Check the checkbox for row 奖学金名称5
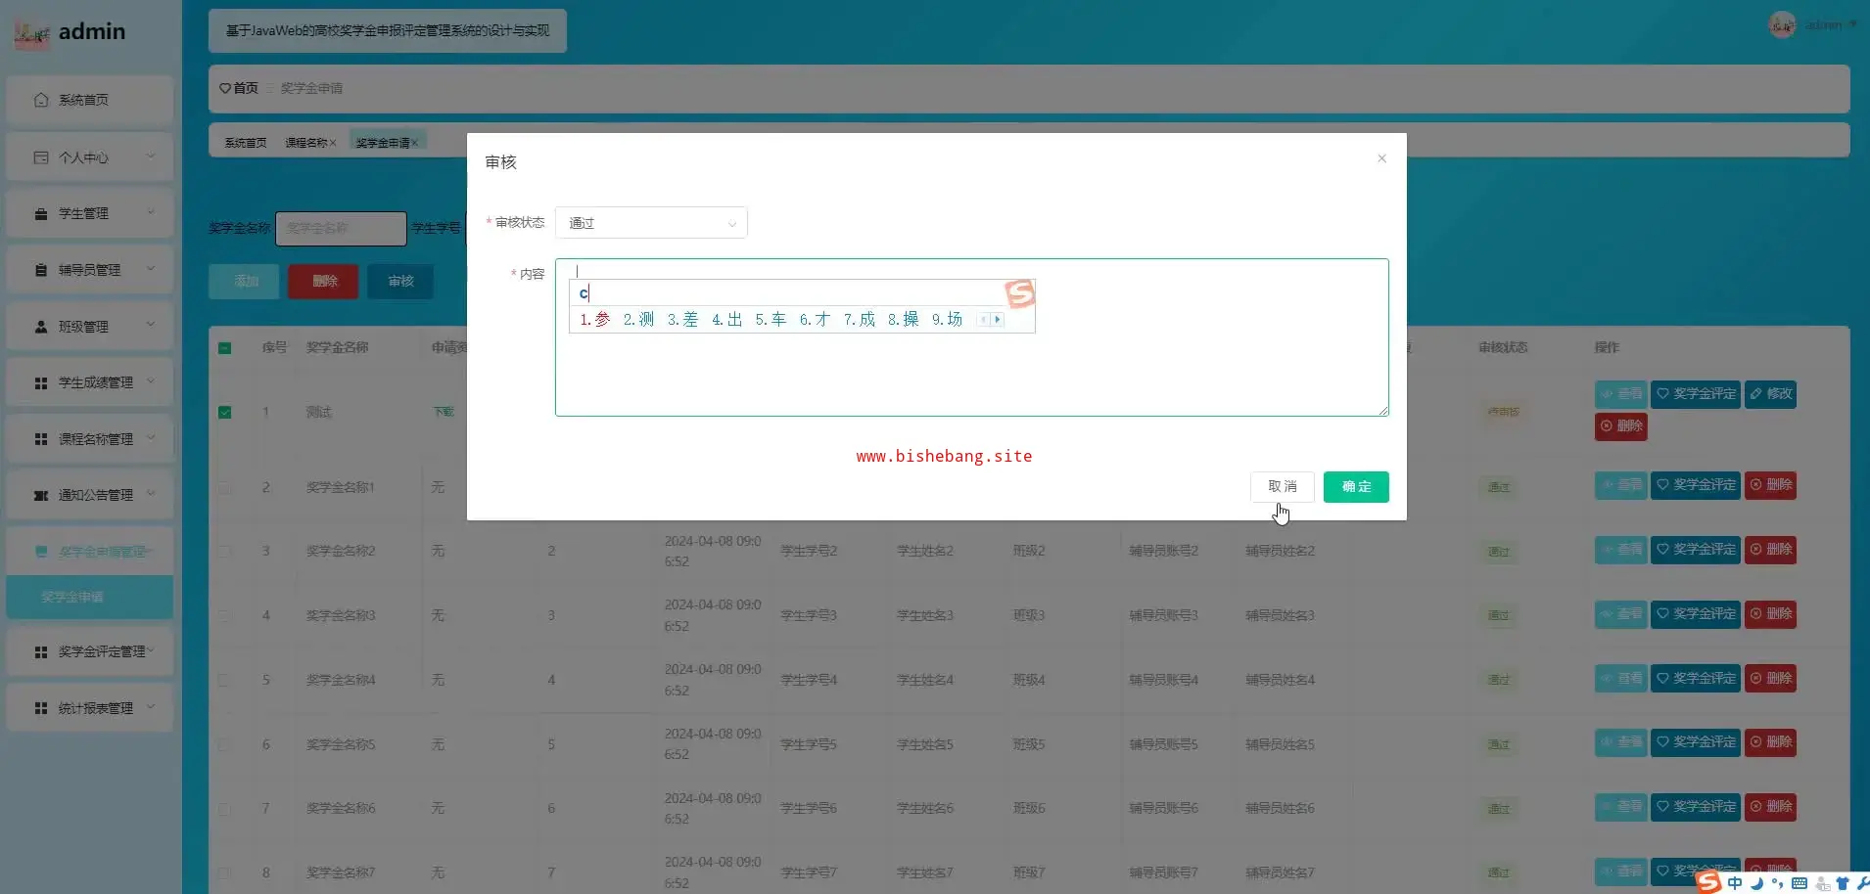 tap(225, 744)
